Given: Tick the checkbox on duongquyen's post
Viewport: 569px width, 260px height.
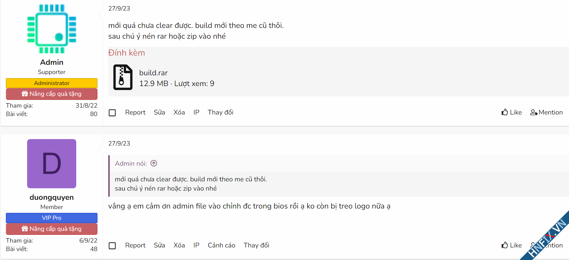Looking at the screenshot, I should 112,246.
